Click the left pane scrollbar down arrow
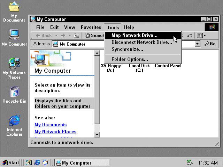 97,134
